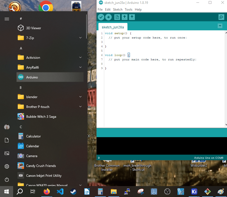Open Visual Studio Code from taskbar
Viewport: 227px width, 197px height.
[x=60, y=192]
